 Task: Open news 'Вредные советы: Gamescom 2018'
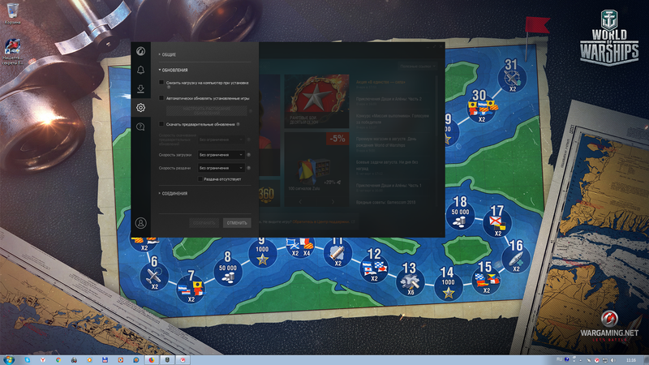click(386, 202)
